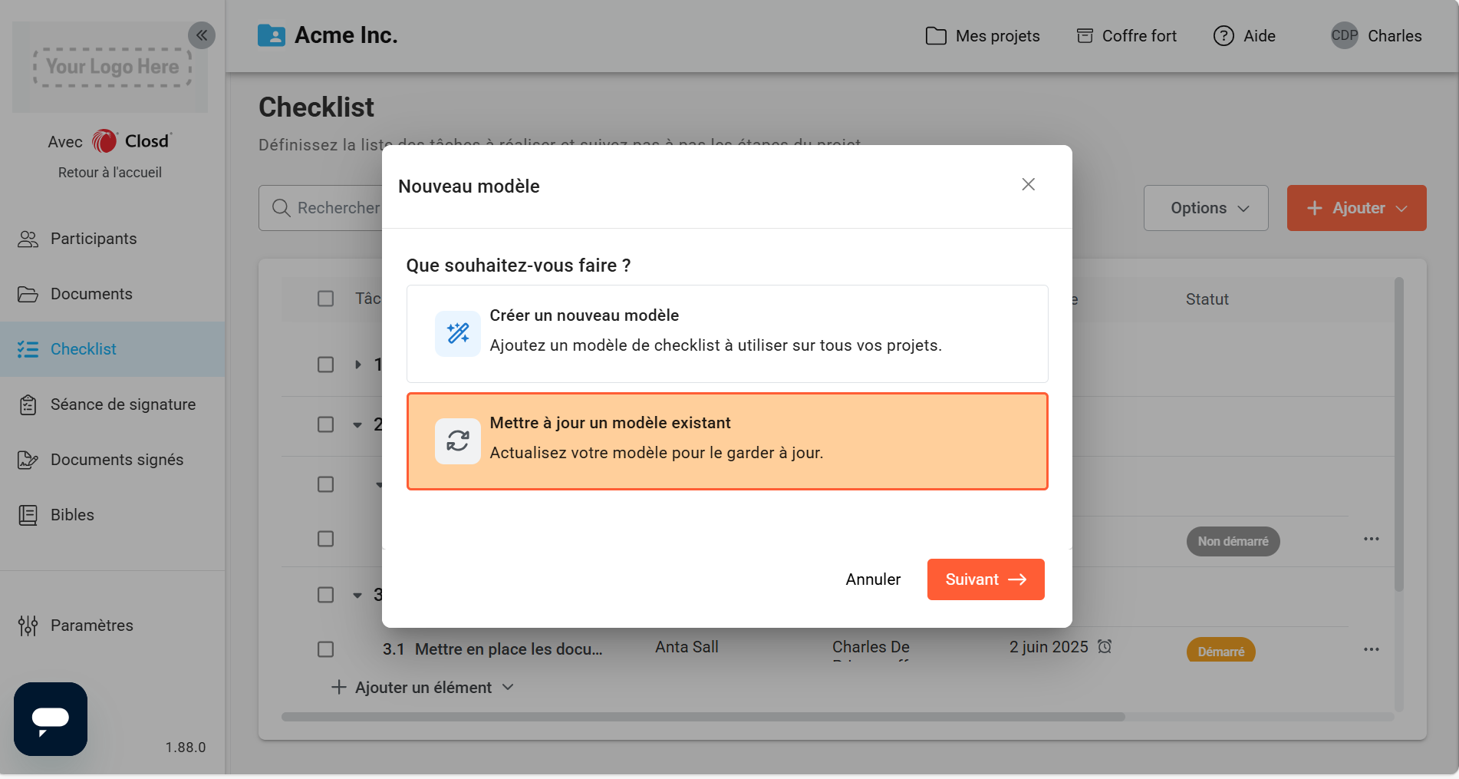The width and height of the screenshot is (1459, 779).
Task: Open the Options dropdown
Action: pyautogui.click(x=1205, y=208)
